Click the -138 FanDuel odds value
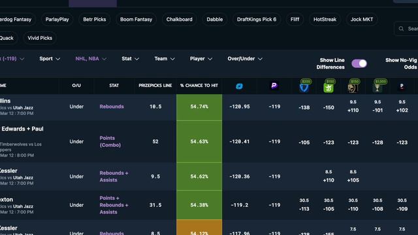 304,108
